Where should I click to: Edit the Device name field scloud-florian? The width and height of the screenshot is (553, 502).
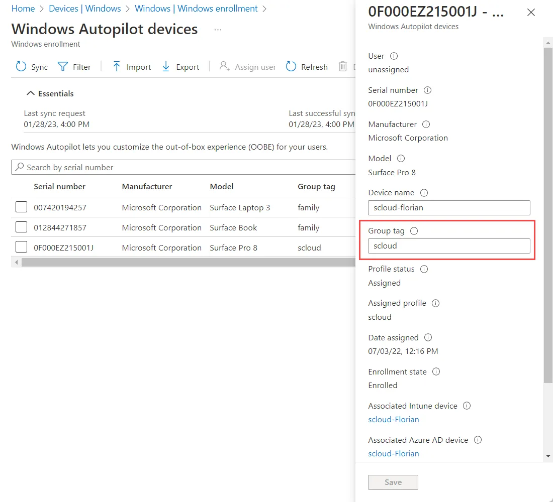pos(449,208)
